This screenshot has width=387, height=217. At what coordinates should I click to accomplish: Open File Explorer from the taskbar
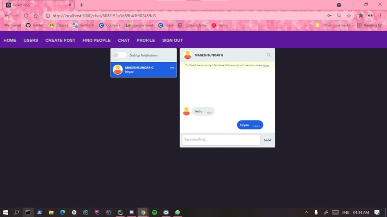(x=51, y=212)
